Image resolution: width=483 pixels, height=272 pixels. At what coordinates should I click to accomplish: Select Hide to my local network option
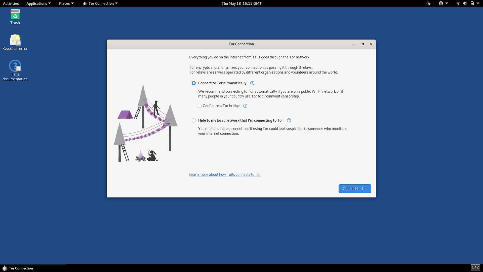194,120
